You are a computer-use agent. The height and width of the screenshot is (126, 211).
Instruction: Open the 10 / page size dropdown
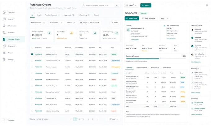[114, 119]
